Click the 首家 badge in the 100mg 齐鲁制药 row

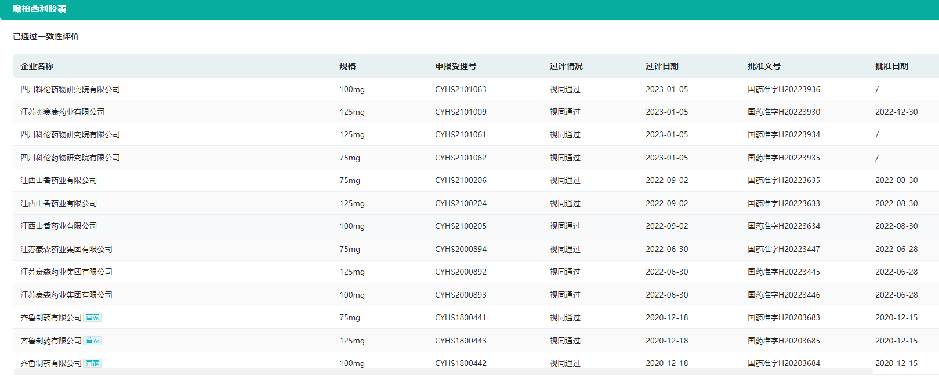92,363
